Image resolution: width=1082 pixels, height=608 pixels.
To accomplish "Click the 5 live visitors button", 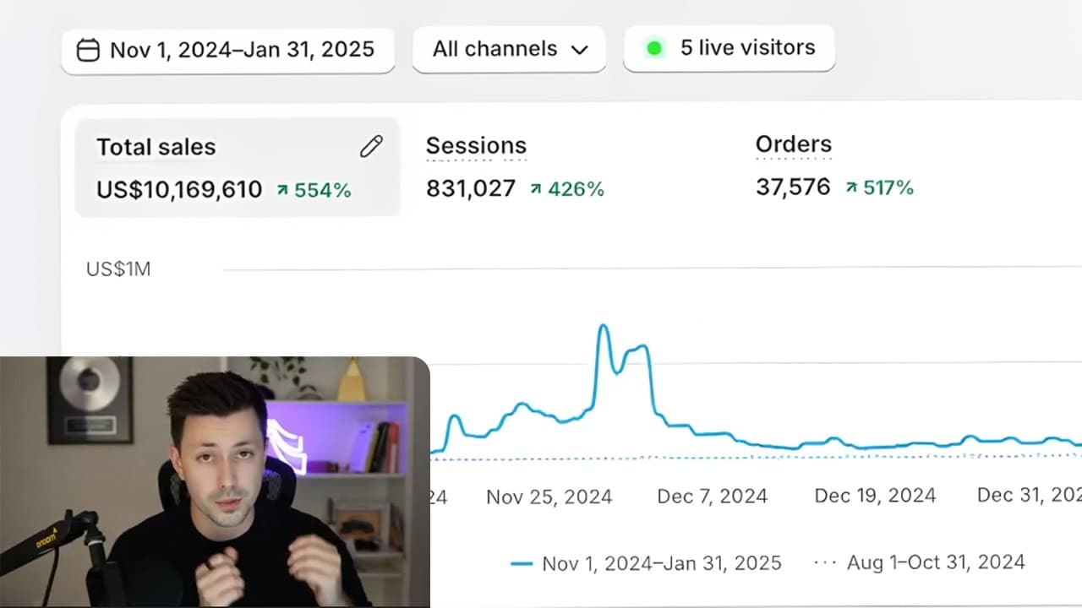I will [730, 48].
